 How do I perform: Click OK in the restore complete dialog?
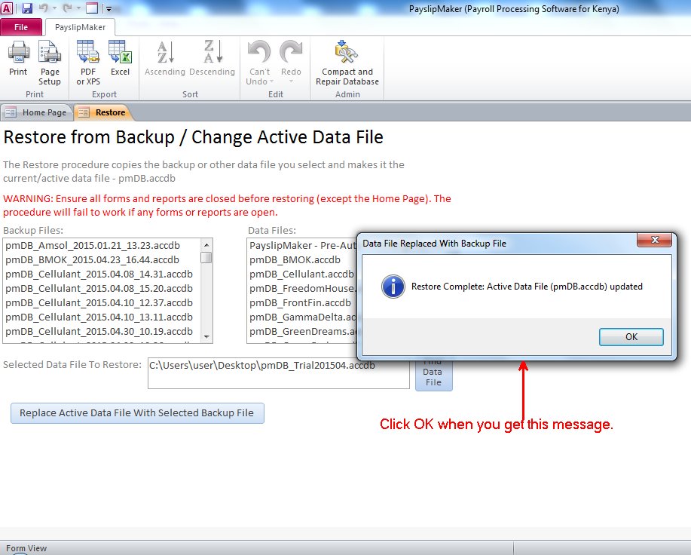[x=631, y=337]
